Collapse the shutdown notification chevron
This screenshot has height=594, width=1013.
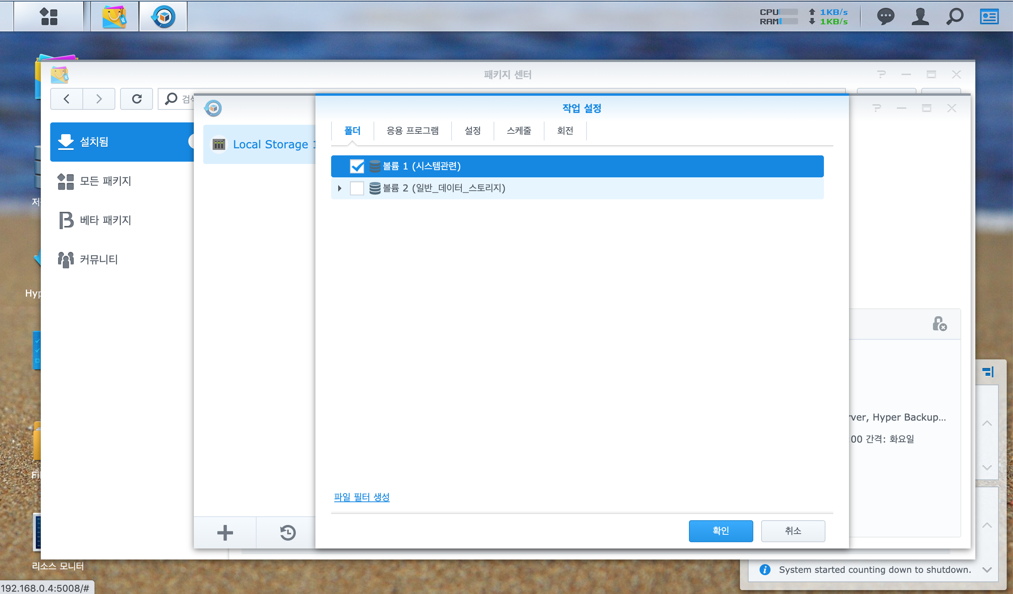(x=987, y=570)
